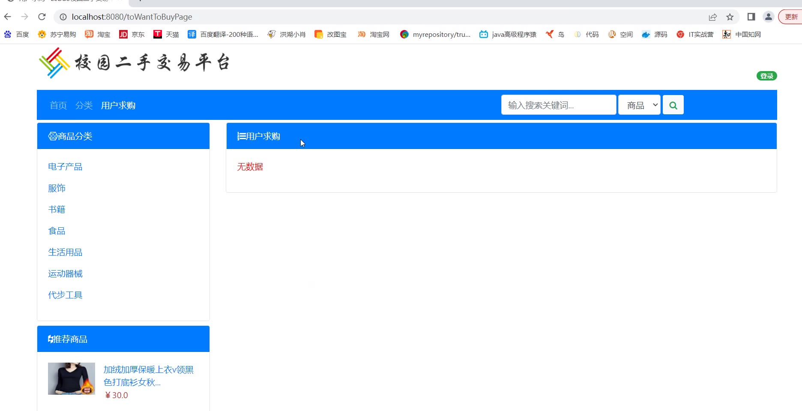Click the black sweater product thumbnail
This screenshot has width=802, height=411.
pos(72,378)
